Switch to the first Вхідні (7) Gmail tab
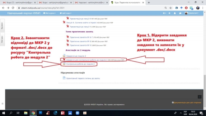Image resolution: width=206 pixels, height=116 pixels. 19,3
